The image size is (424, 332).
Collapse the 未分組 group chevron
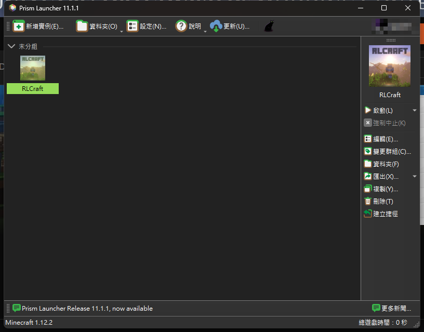coord(11,46)
